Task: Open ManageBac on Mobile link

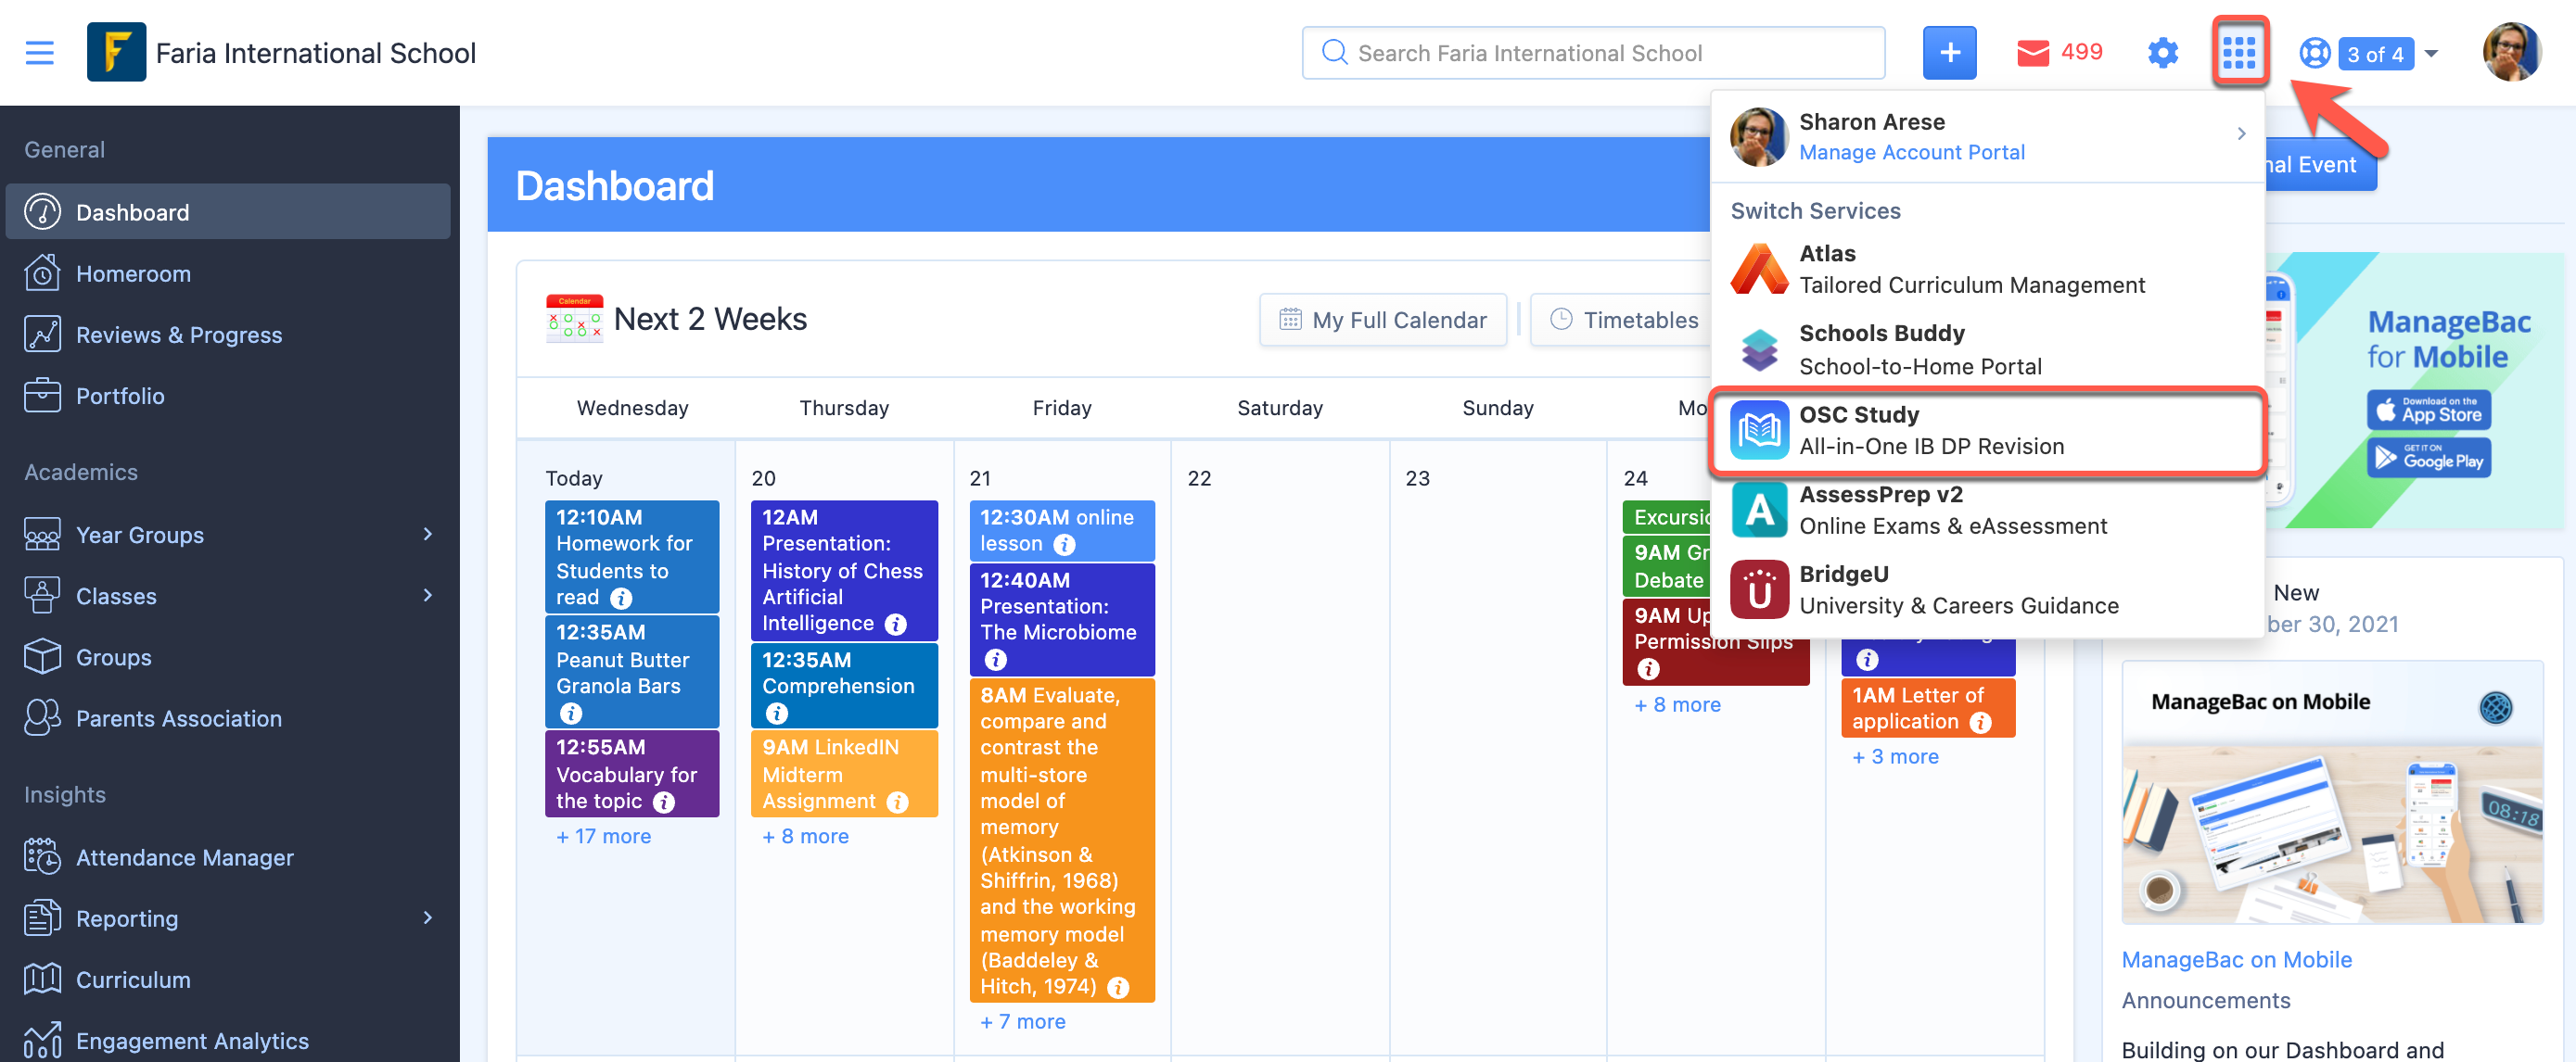Action: pyautogui.click(x=2235, y=959)
